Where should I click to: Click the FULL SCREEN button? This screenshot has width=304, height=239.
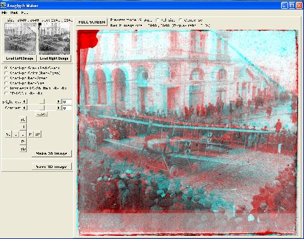tap(92, 22)
